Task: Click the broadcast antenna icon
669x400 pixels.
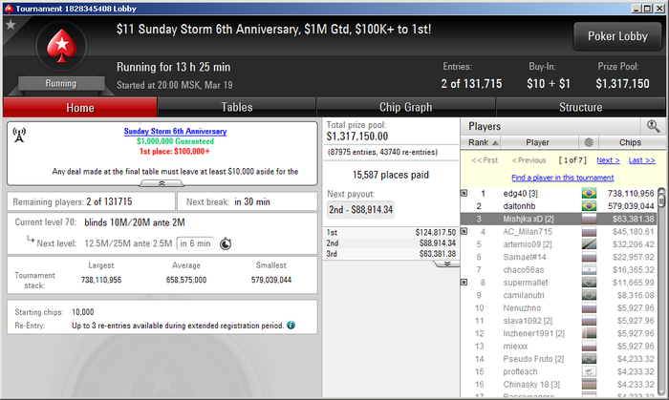Action: tap(19, 135)
